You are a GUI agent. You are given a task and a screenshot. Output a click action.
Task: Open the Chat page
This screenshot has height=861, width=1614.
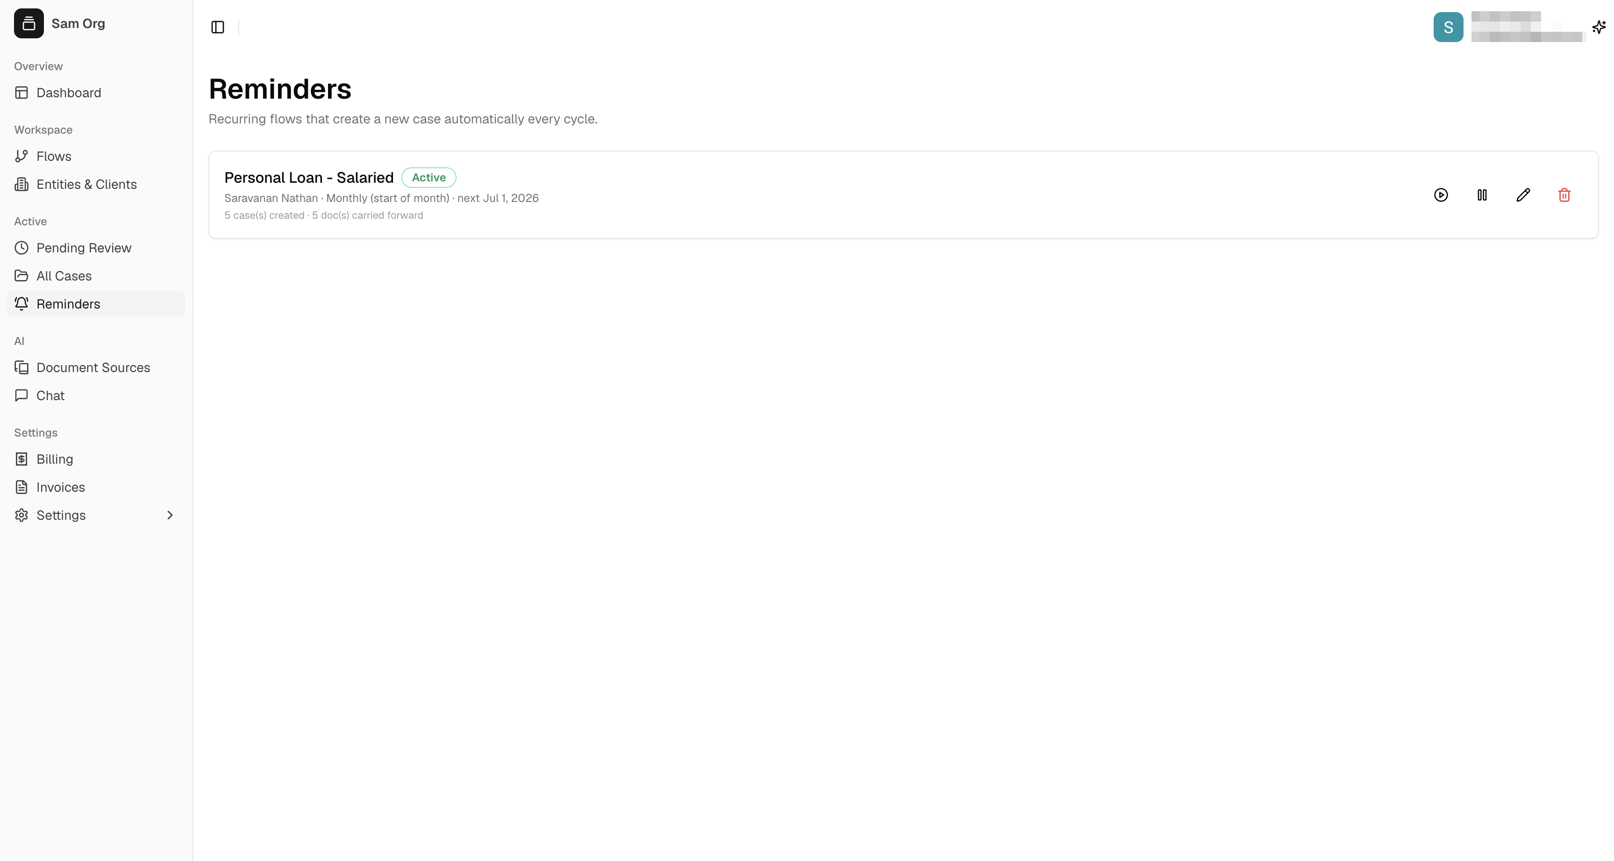(x=96, y=395)
